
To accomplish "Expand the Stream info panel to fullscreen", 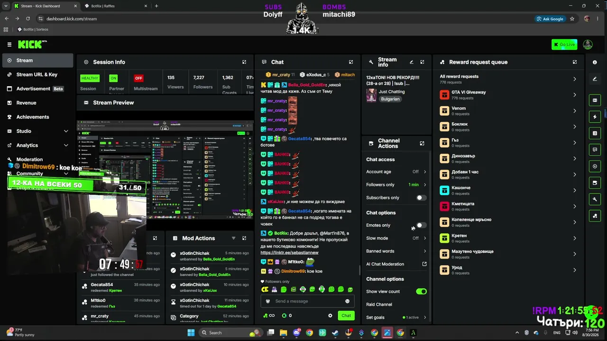I will (x=422, y=62).
